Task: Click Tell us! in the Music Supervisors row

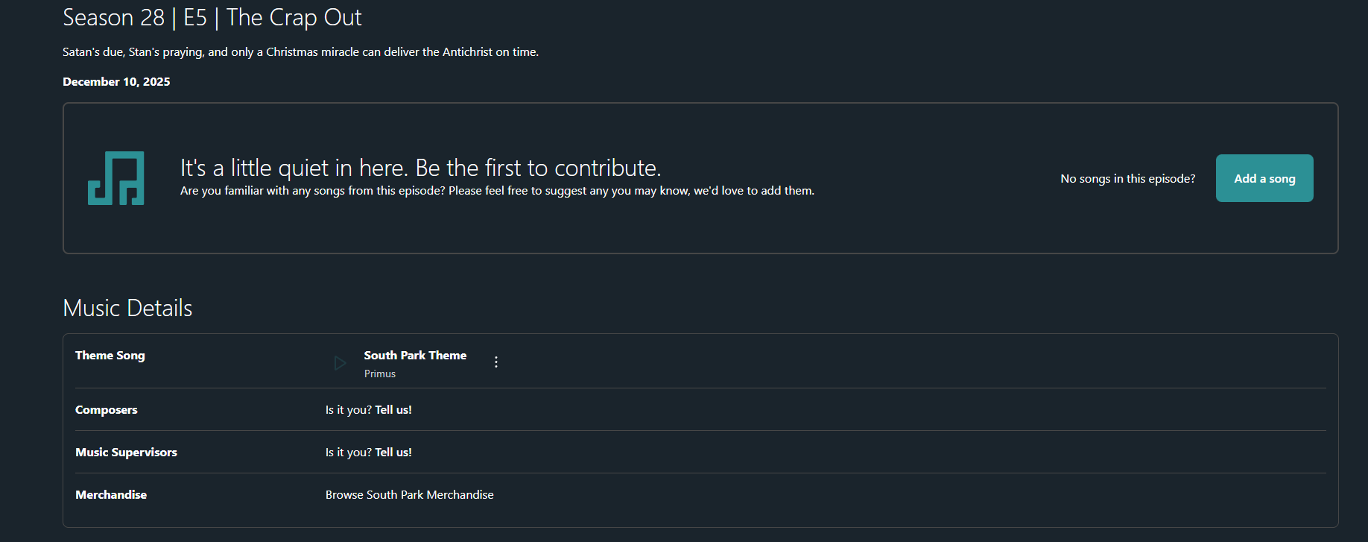Action: click(x=393, y=453)
